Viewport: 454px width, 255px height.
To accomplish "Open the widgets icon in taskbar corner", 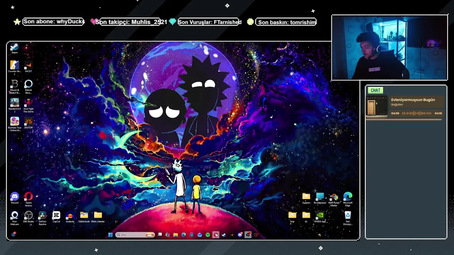I will click(x=13, y=234).
